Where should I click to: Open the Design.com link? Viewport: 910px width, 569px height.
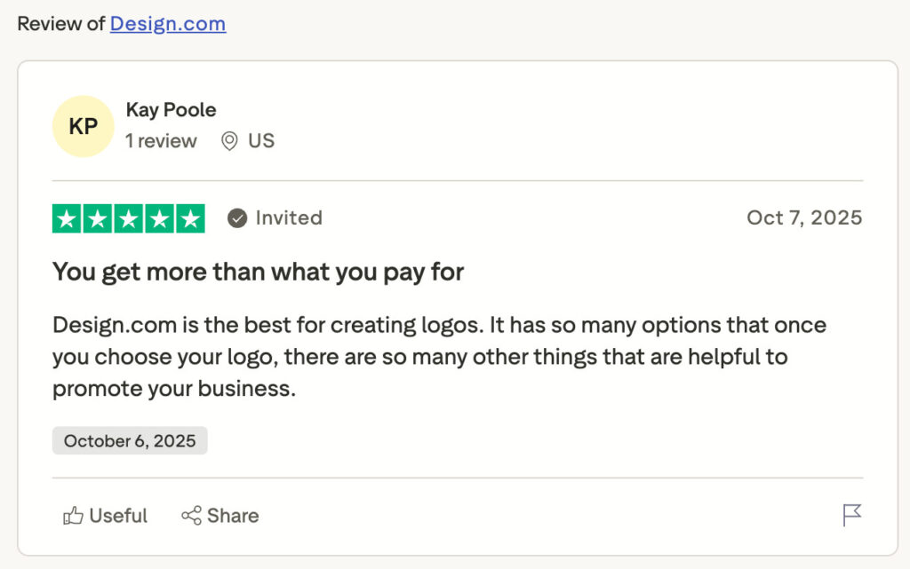point(168,24)
